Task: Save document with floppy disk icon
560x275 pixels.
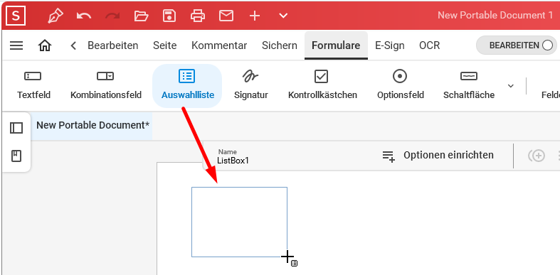Action: point(169,16)
